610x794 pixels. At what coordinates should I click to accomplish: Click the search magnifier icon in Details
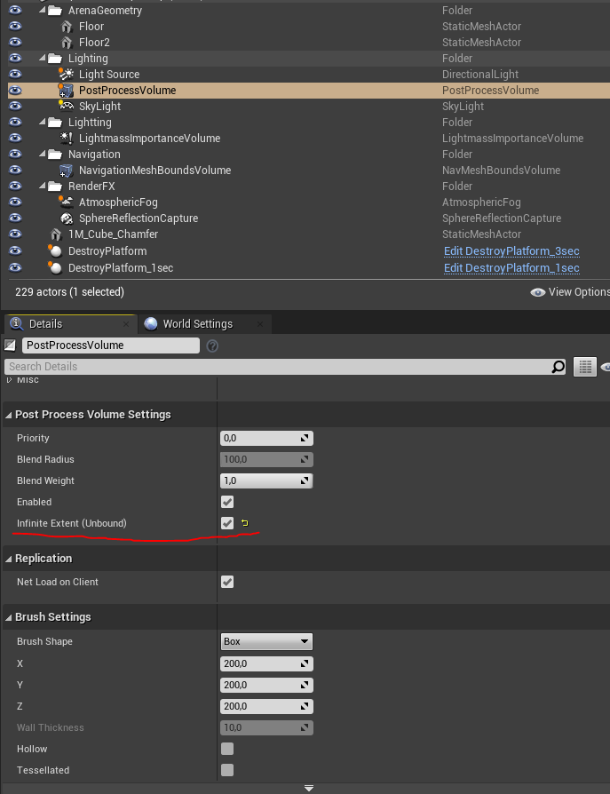pos(558,367)
